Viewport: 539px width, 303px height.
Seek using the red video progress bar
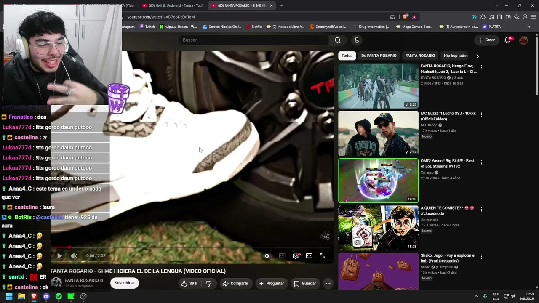click(192, 247)
